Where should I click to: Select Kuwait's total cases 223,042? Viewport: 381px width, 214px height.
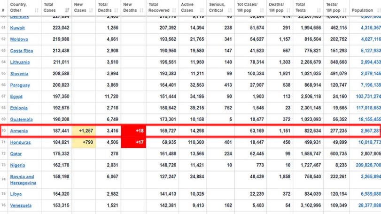coord(61,28)
